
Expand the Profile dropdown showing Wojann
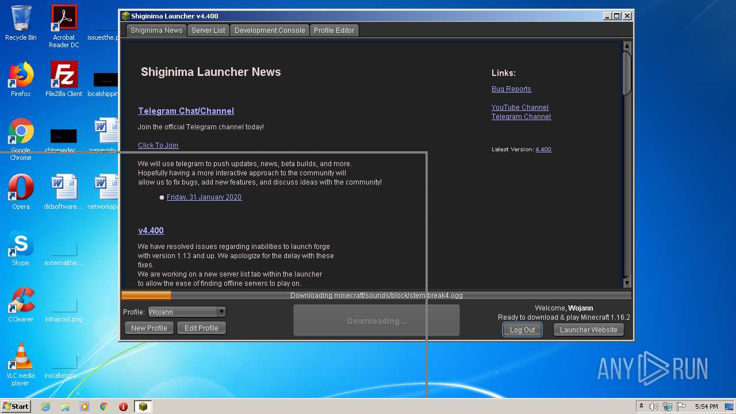click(x=187, y=312)
